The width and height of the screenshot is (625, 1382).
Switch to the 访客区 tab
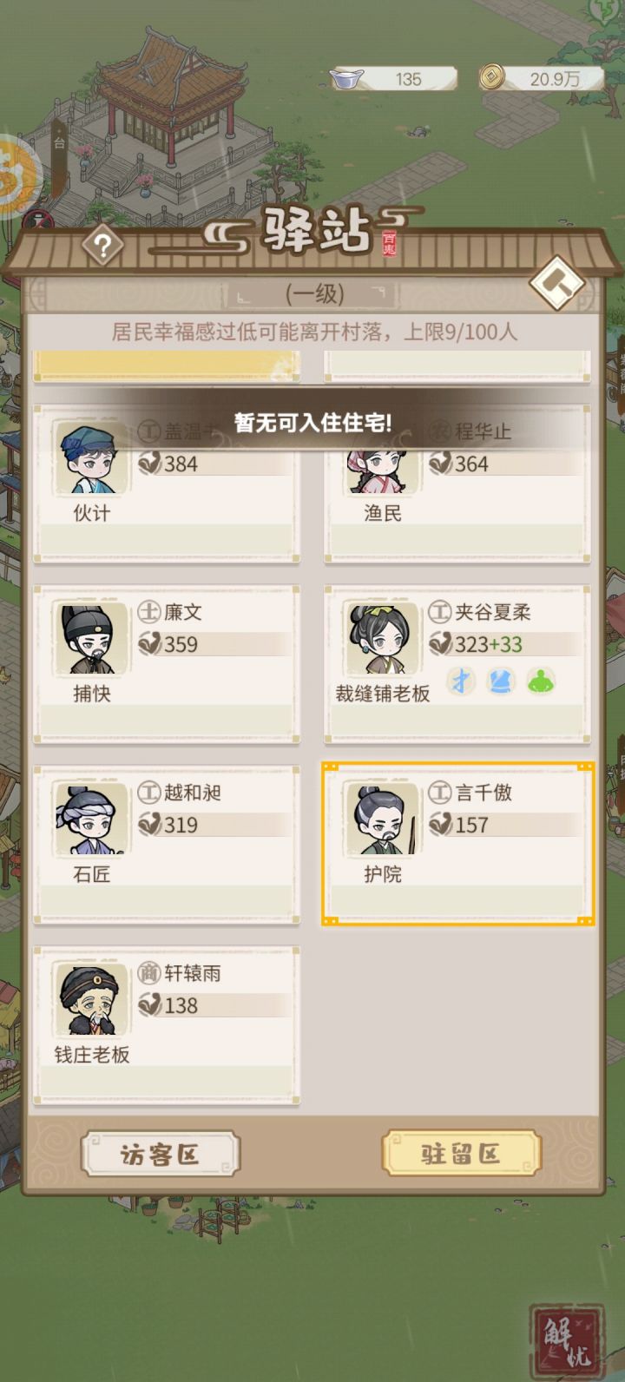coord(161,1155)
